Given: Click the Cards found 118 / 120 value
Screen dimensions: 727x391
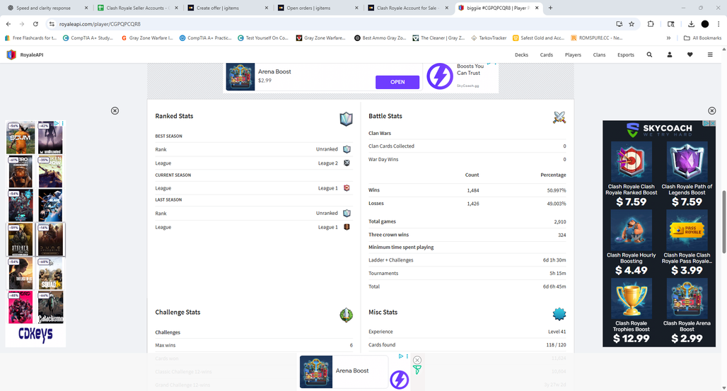Looking at the screenshot, I should point(556,344).
